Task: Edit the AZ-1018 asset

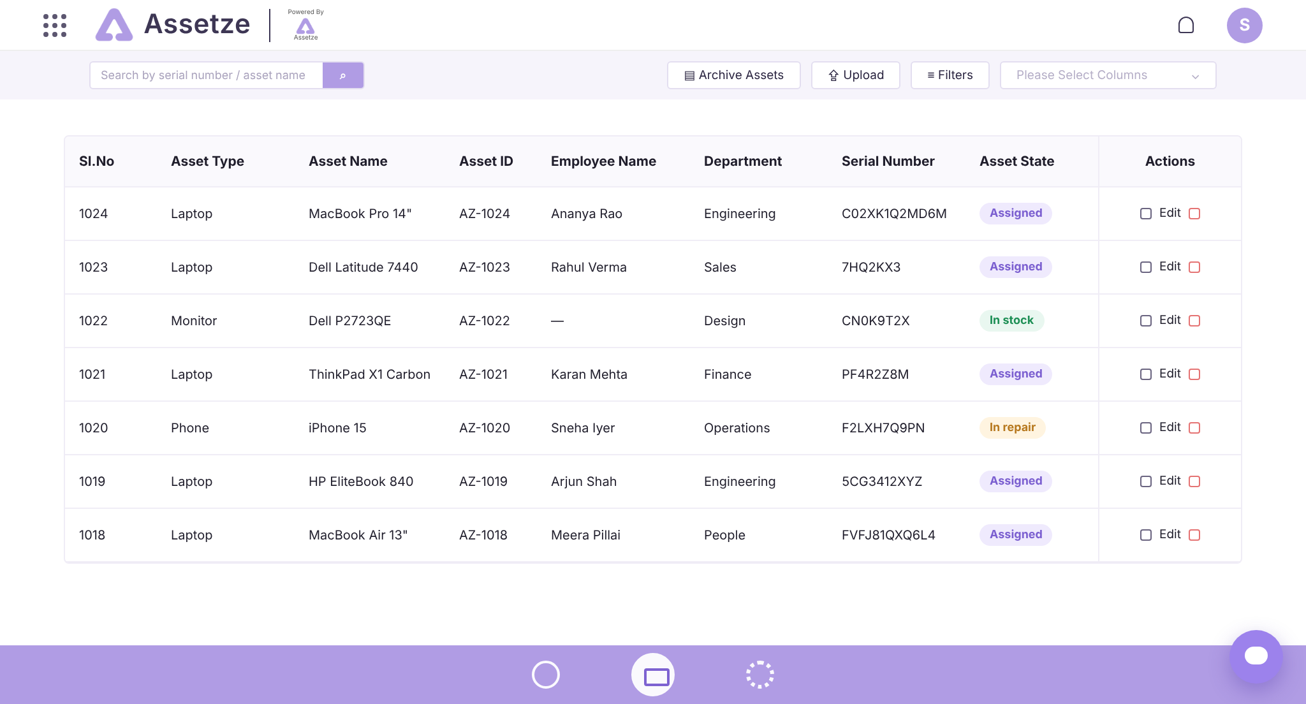Action: click(x=1170, y=534)
